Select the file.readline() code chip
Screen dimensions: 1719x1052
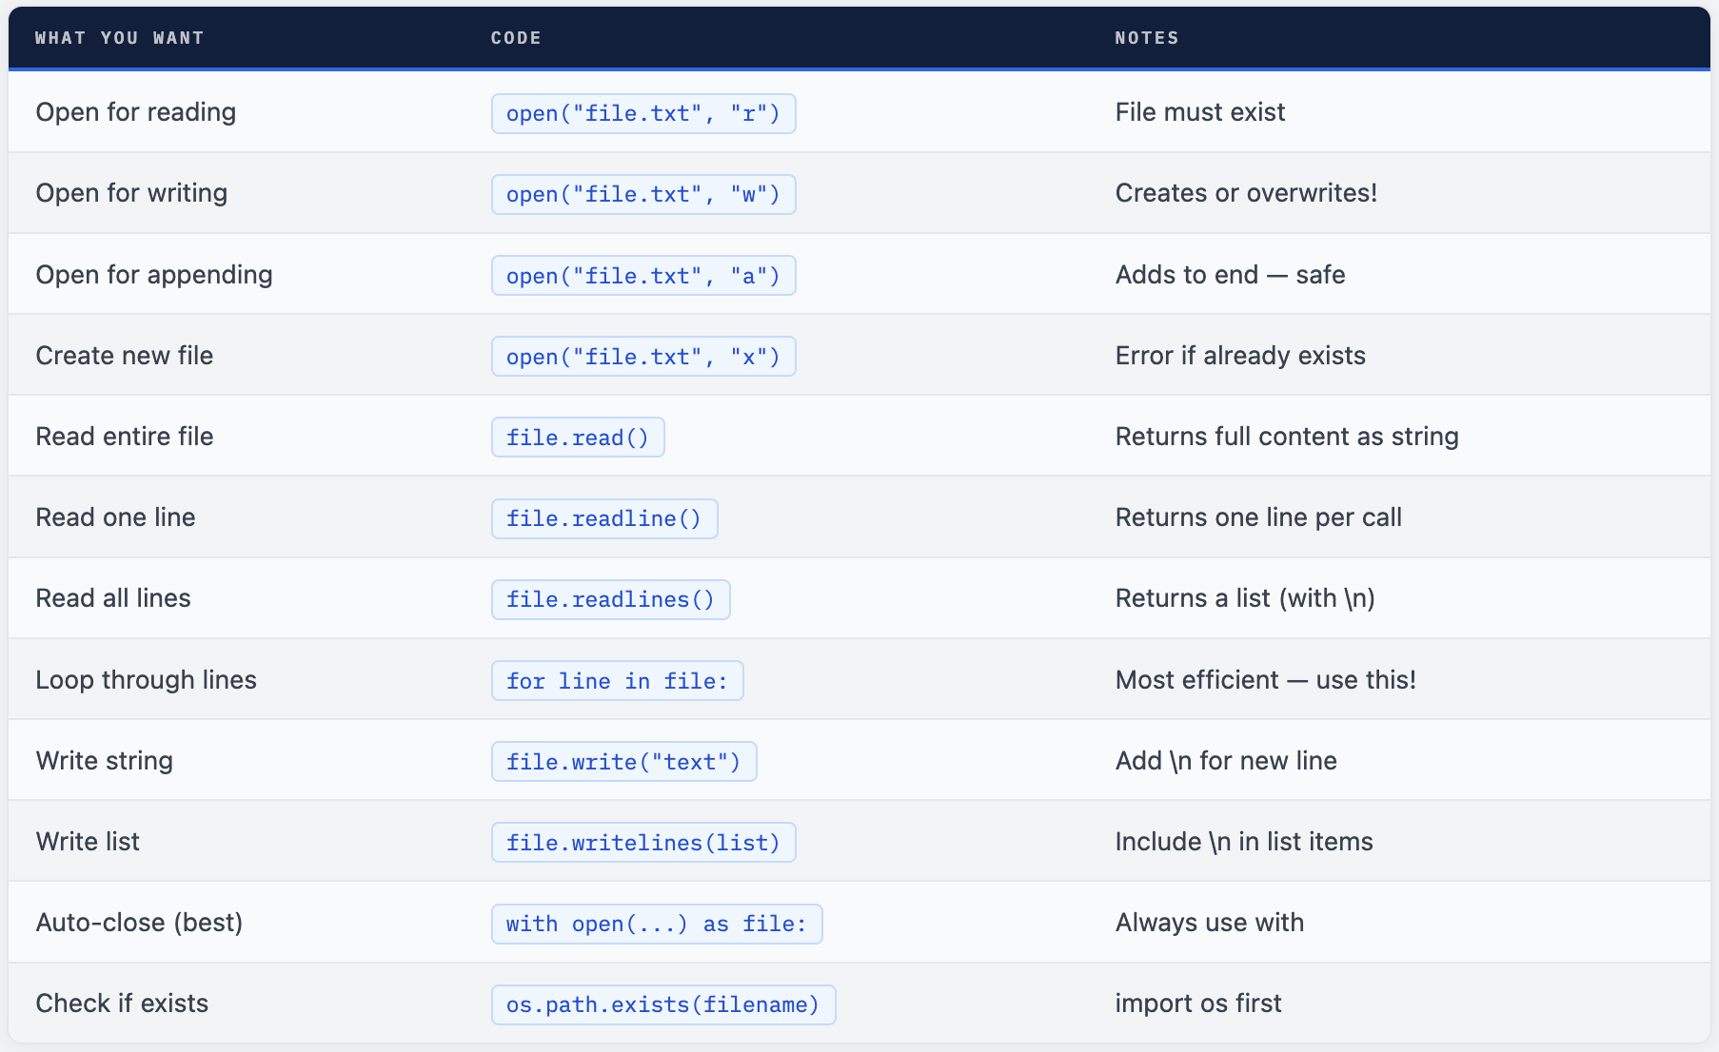604,519
